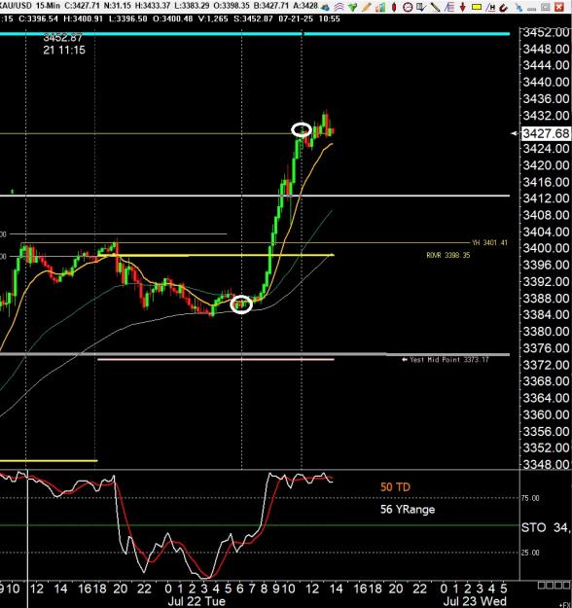Click the 25.00 stochastic level label
This screenshot has height=608, width=572.
click(x=530, y=553)
